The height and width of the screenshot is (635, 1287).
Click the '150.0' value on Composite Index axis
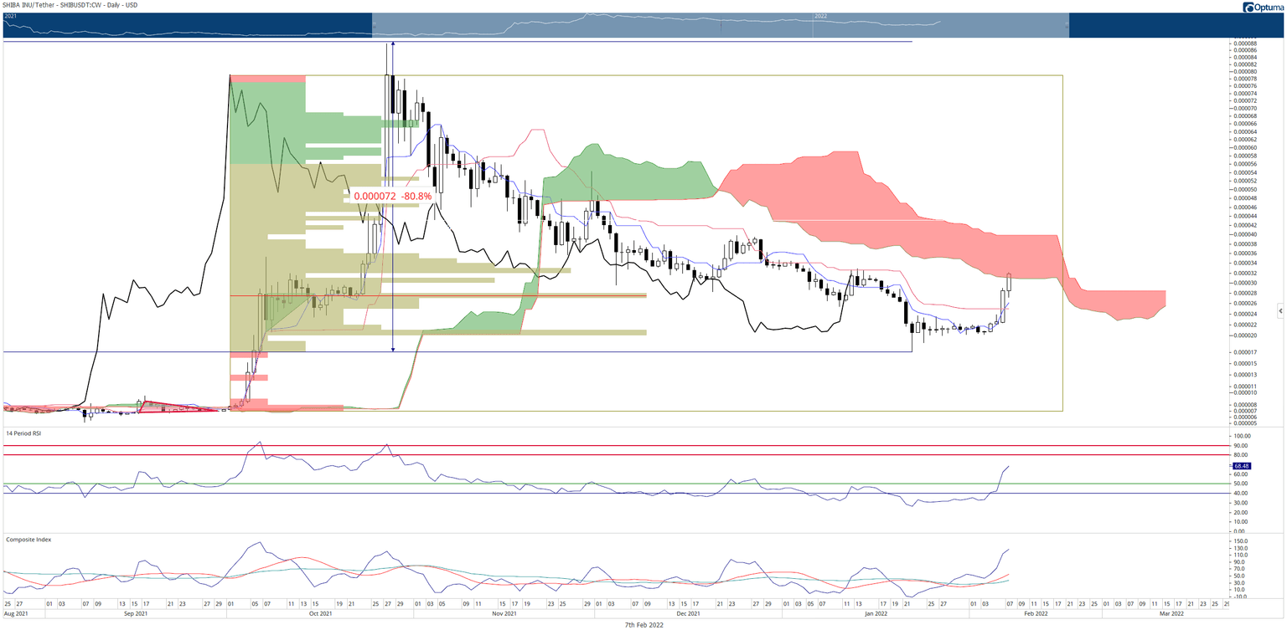pos(1241,541)
